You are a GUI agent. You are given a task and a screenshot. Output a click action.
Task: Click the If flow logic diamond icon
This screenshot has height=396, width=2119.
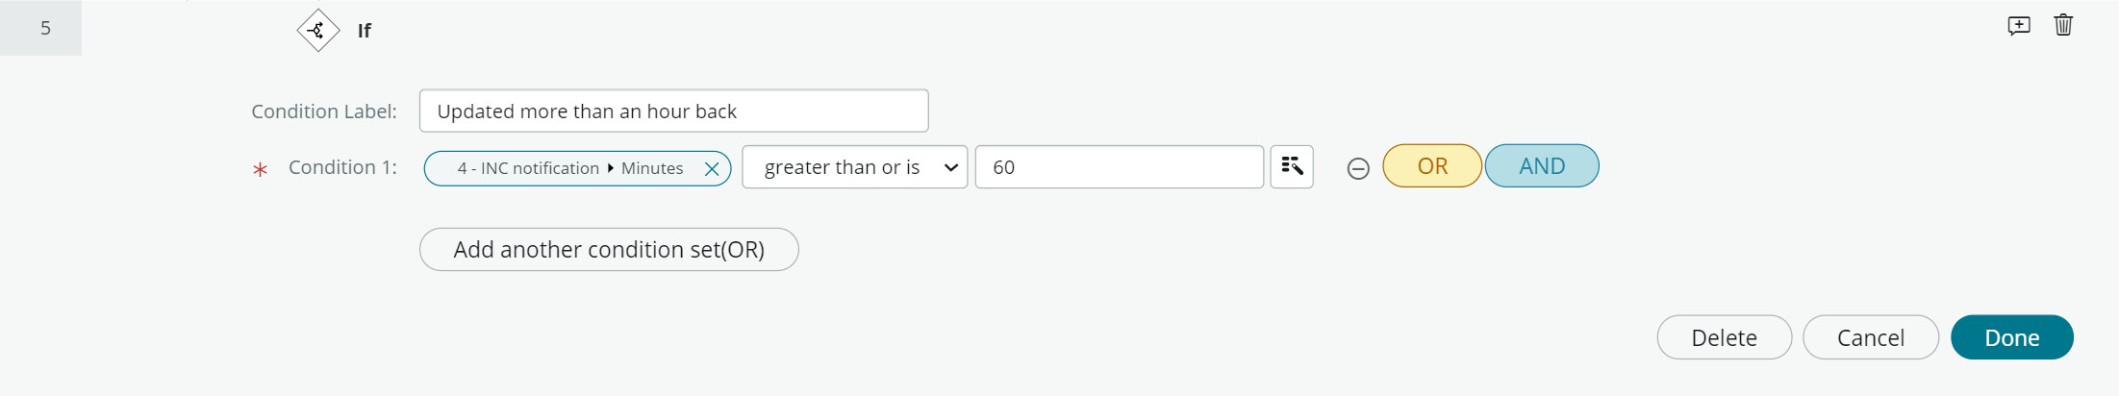tap(317, 30)
